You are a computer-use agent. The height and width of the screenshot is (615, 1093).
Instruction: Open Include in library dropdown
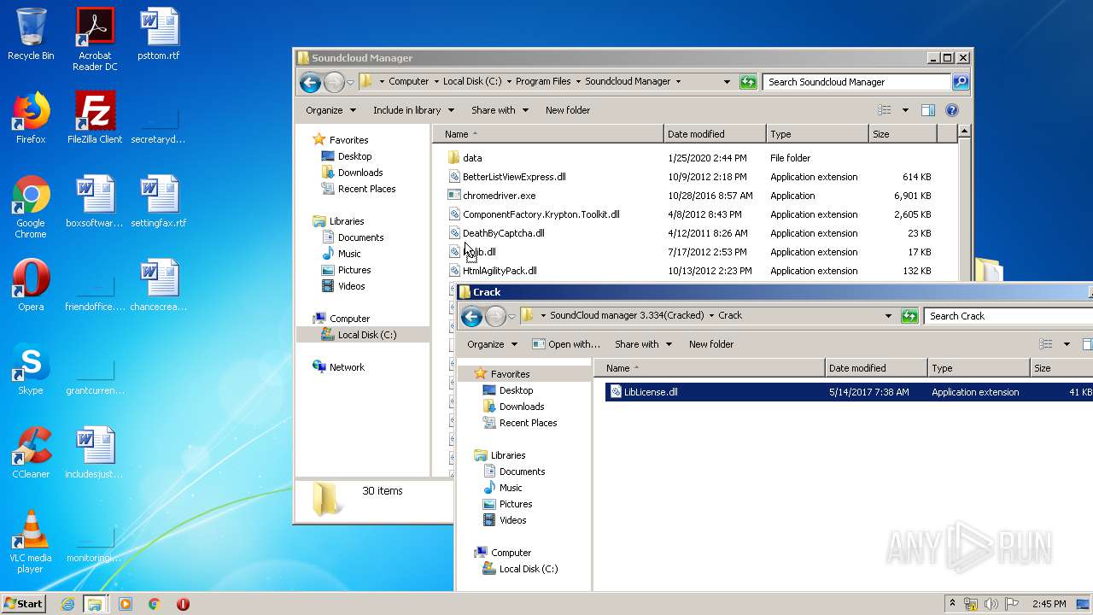tap(413, 110)
